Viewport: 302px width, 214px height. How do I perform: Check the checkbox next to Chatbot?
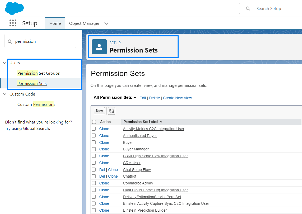94,176
